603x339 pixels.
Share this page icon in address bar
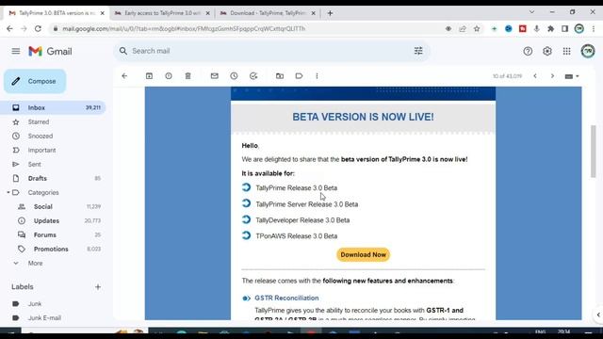pyautogui.click(x=463, y=29)
